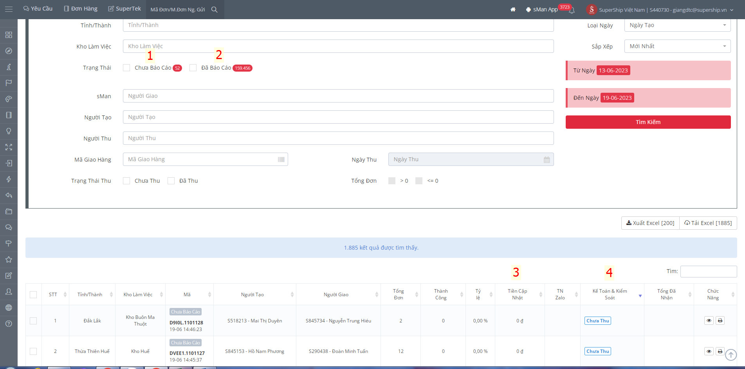Viewport: 745px width, 369px height.
Task: Sort by Kế Toán & Kiểm Soát column
Action: 612,295
